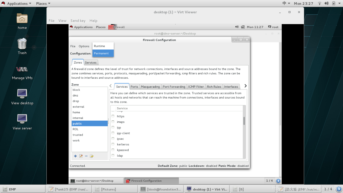Click the workspace switcher badge in guest taskbar

point(278,181)
